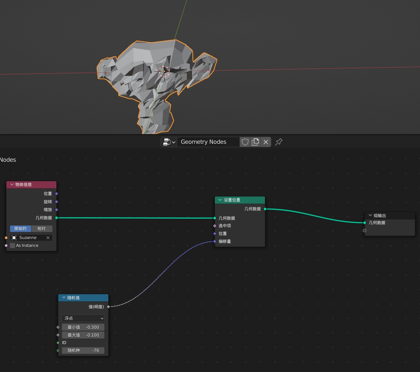The height and width of the screenshot is (372, 420).
Task: Open the node tree browse dropdown icon
Action: [x=169, y=142]
